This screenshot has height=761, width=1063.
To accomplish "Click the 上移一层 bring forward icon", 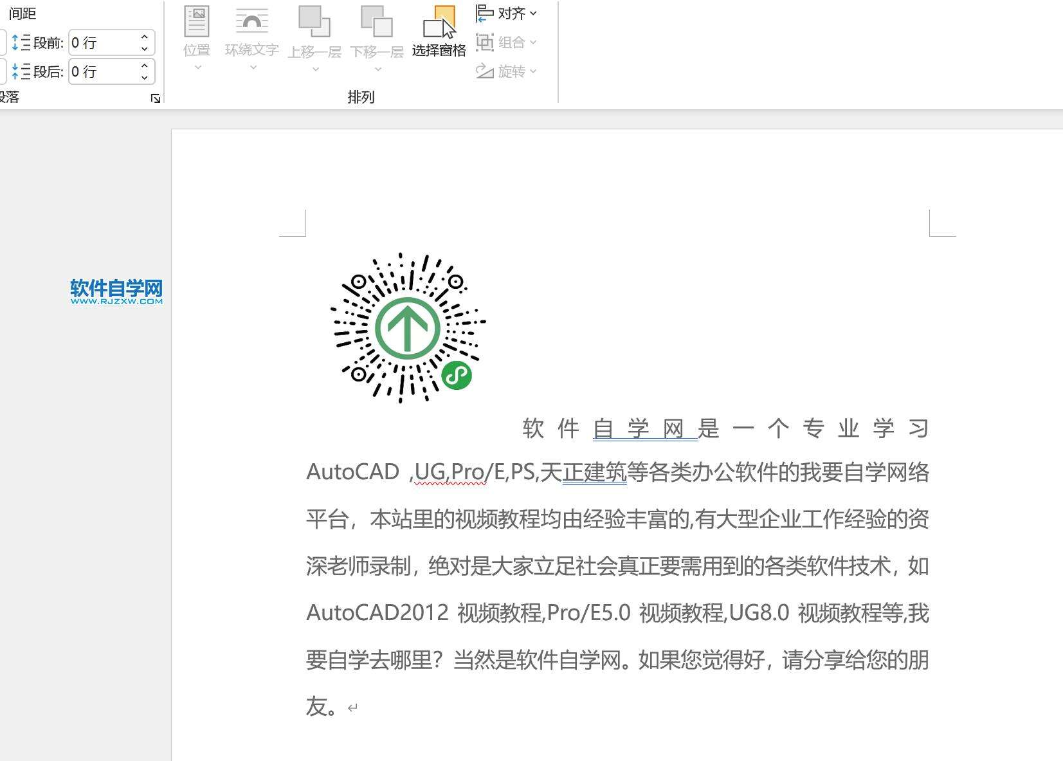I will click(314, 21).
